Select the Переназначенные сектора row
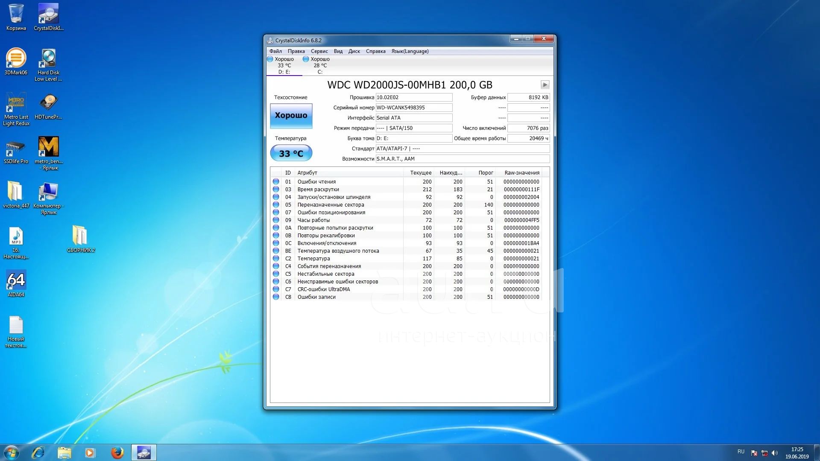820x461 pixels. (406, 205)
